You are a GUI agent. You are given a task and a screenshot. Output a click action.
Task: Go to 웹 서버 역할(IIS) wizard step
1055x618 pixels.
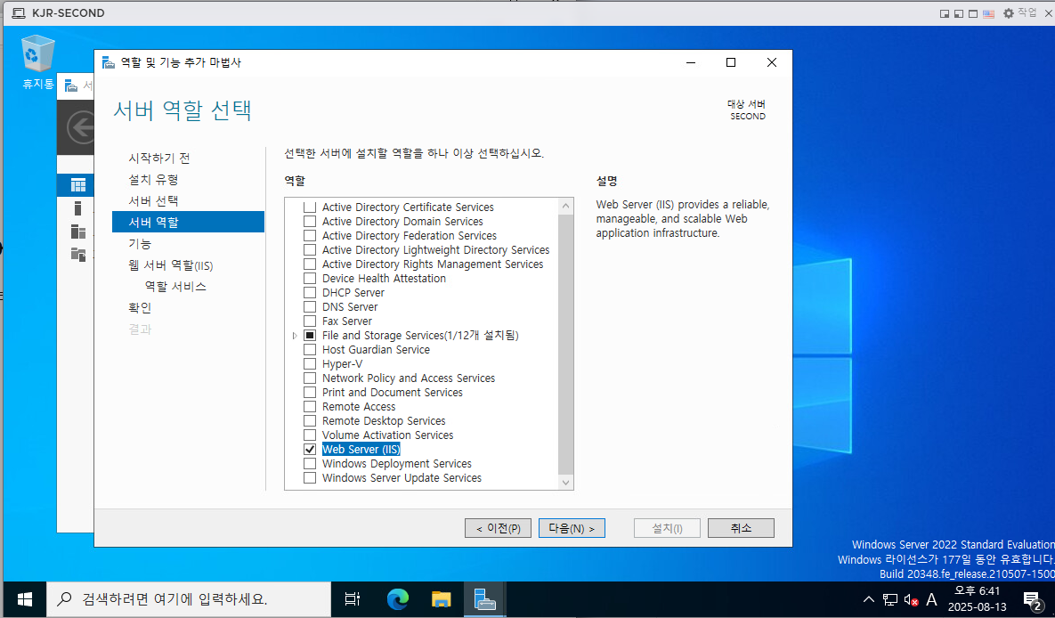(171, 265)
